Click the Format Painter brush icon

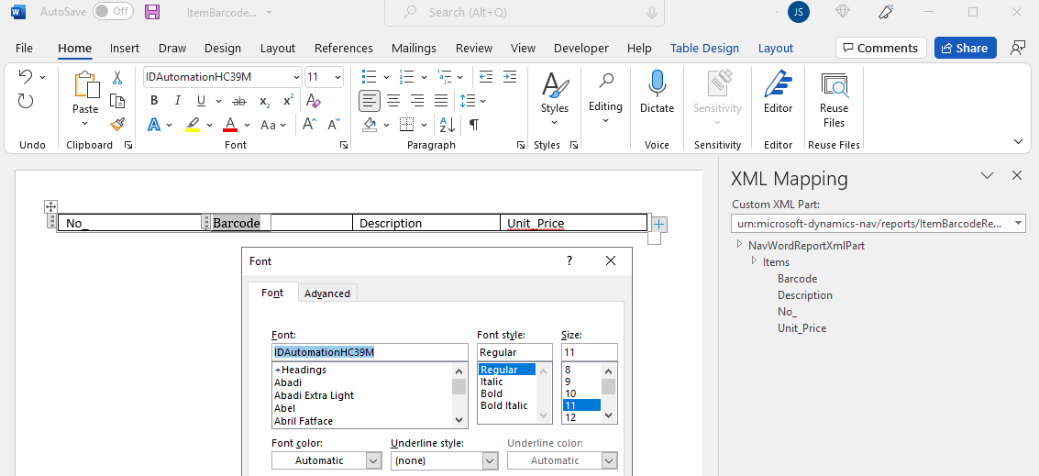(x=117, y=124)
